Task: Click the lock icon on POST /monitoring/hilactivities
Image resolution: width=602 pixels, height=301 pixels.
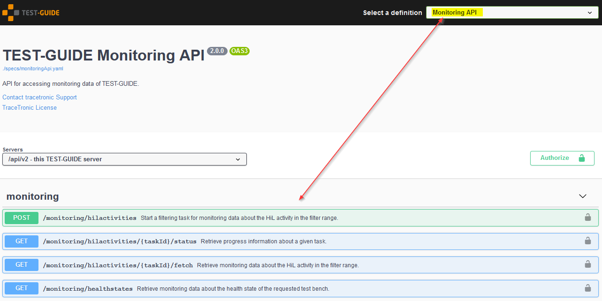Action: pyautogui.click(x=587, y=218)
